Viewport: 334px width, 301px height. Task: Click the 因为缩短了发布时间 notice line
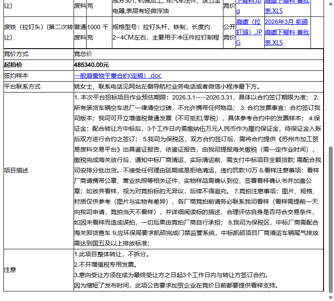(x=176, y=285)
